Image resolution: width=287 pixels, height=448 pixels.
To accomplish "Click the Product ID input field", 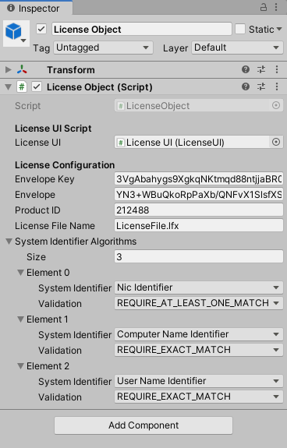I will click(x=199, y=210).
